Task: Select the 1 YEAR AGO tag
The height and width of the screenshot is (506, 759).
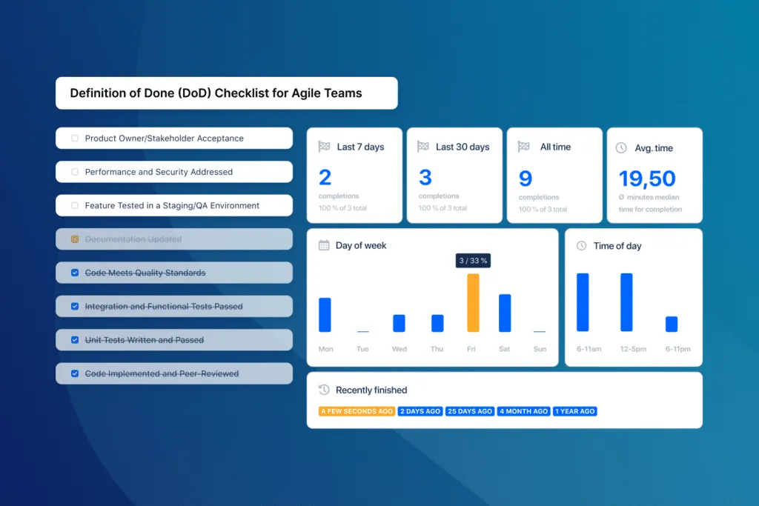Action: pos(575,411)
